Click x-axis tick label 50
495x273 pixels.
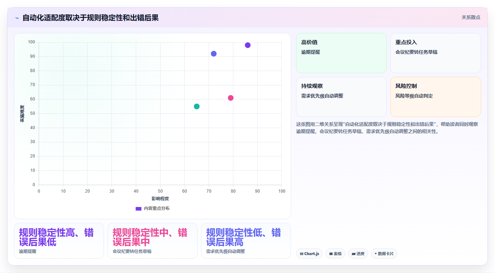160,191
